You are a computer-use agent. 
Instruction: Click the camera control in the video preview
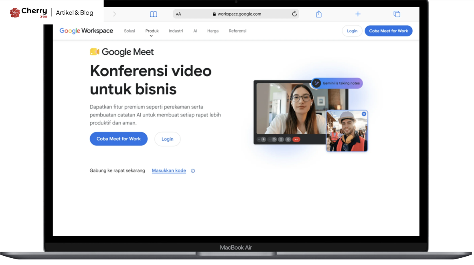pyautogui.click(x=274, y=139)
